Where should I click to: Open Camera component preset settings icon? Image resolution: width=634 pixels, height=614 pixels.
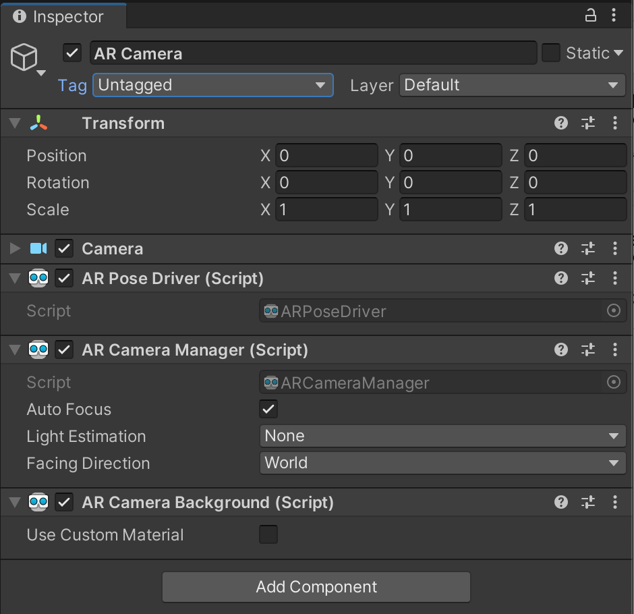588,248
